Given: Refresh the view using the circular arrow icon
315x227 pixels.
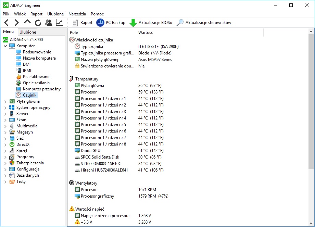Looking at the screenshot, I should click(x=38, y=23).
